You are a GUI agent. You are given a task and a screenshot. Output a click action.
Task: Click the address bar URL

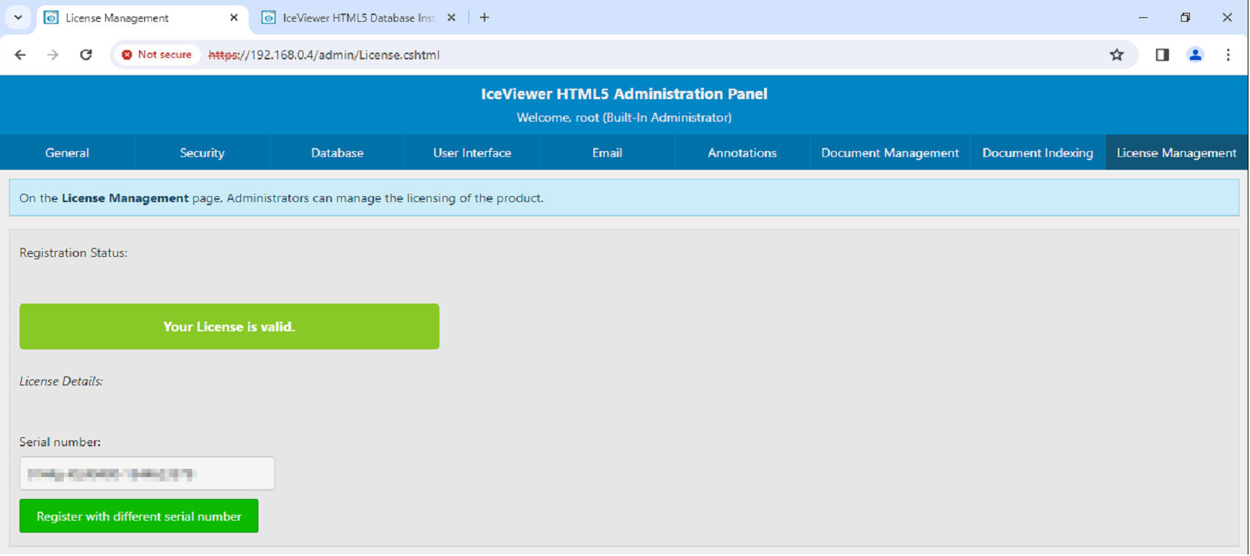324,55
